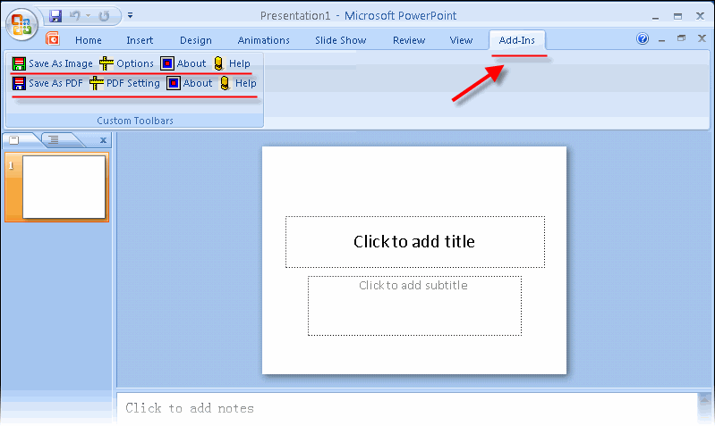Save presentation using Quick Access floppy icon
This screenshot has width=715, height=426.
(55, 15)
